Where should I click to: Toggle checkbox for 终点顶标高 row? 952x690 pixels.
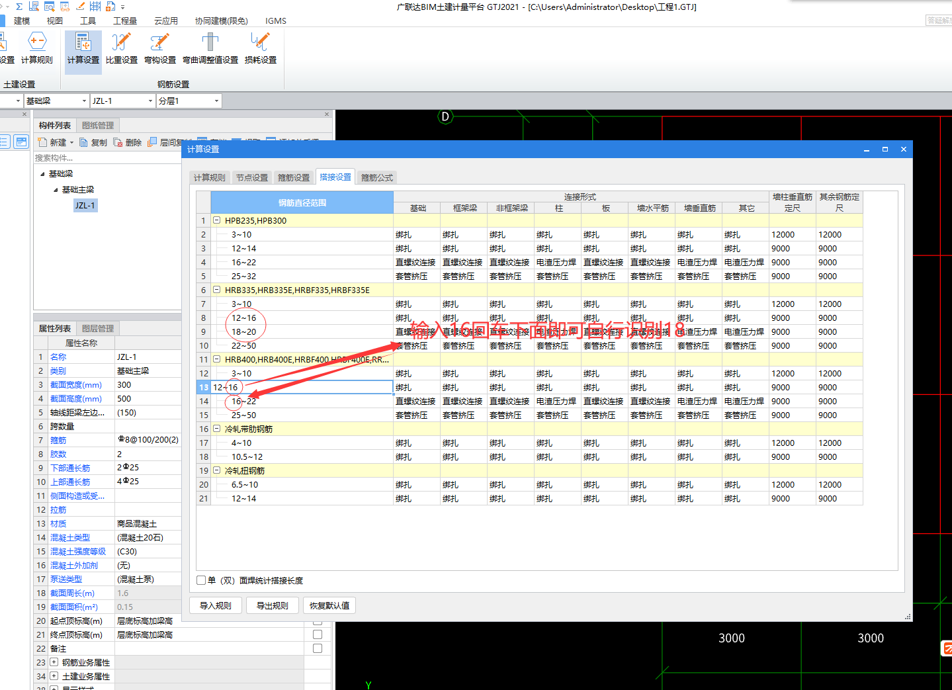click(318, 634)
